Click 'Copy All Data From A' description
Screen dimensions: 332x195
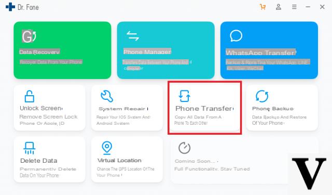point(198,117)
